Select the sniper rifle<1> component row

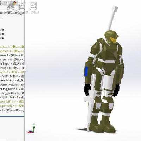[12, 106]
